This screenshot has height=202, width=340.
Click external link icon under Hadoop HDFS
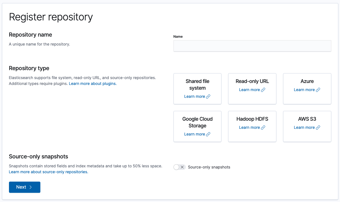[263, 128]
